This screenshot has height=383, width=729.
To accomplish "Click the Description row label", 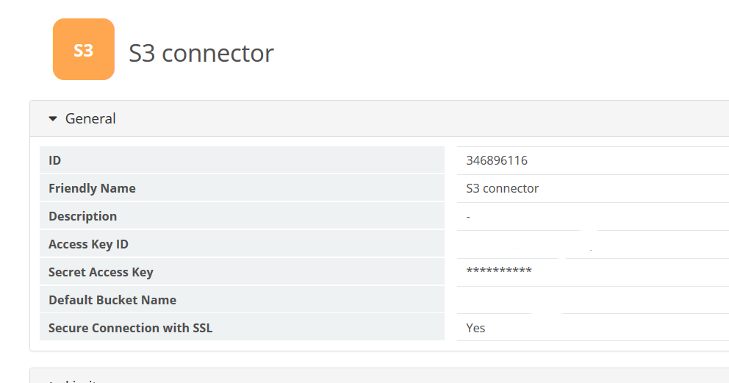I will click(x=83, y=216).
